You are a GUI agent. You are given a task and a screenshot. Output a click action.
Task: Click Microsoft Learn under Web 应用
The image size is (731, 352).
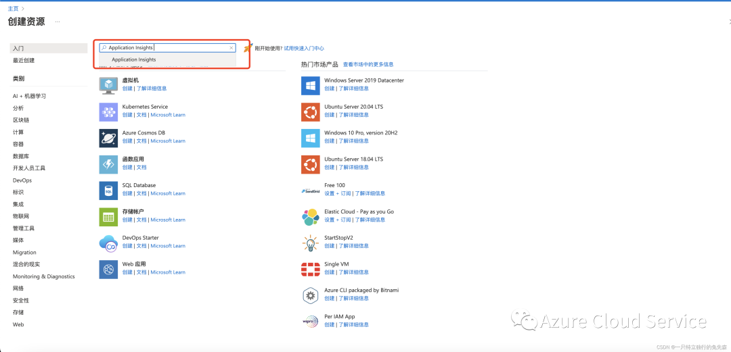pos(168,272)
